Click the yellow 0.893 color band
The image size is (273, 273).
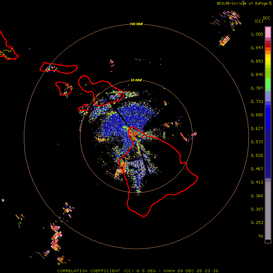[268, 61]
